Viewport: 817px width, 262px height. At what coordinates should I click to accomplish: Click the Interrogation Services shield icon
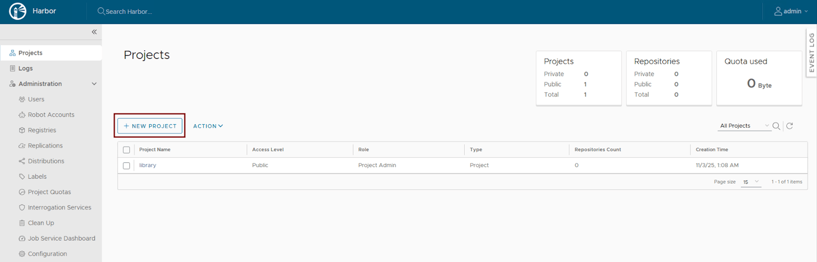pos(22,207)
